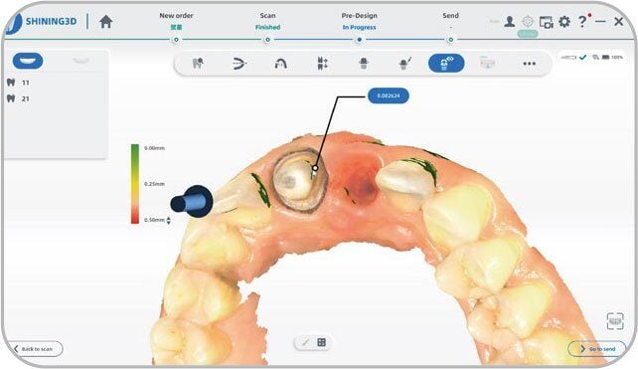Select the implant abutment tool icon
The height and width of the screenshot is (369, 638).
[x=364, y=64]
